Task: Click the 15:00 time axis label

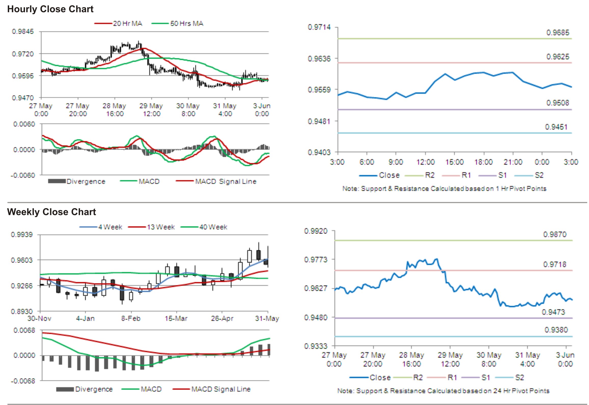Action: click(x=454, y=162)
